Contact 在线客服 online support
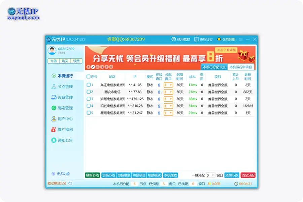The height and width of the screenshot is (202, 303). 226,39
